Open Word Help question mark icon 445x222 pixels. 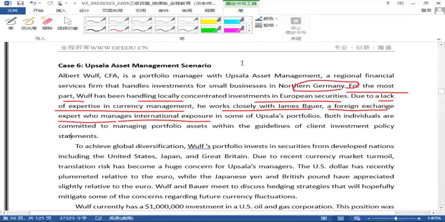click(x=388, y=3)
